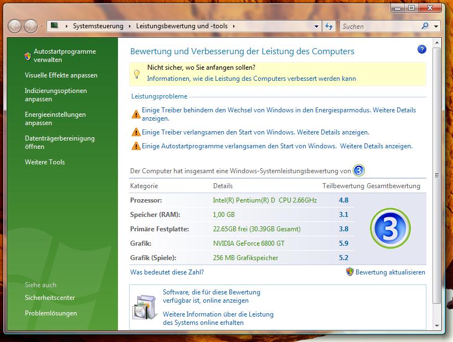Click warning icon for slow driver startup
The width and height of the screenshot is (453, 342).
pos(136,132)
